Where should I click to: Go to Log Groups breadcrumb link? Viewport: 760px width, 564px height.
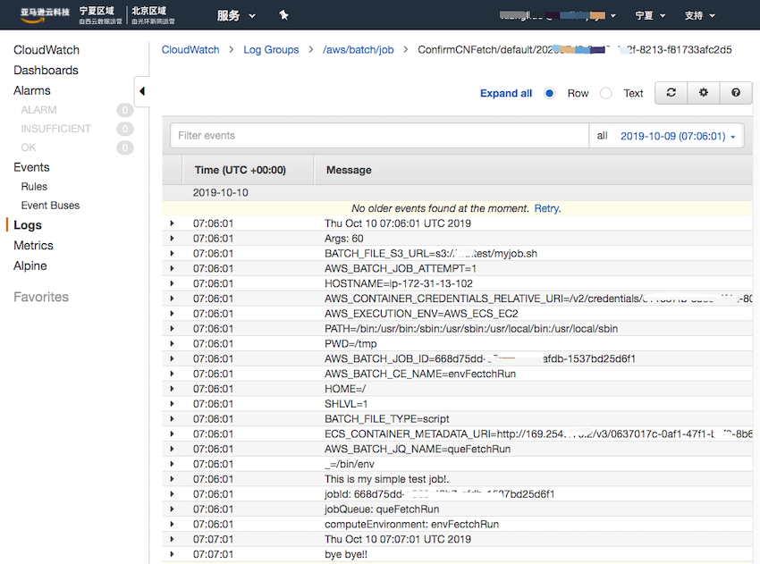(271, 50)
